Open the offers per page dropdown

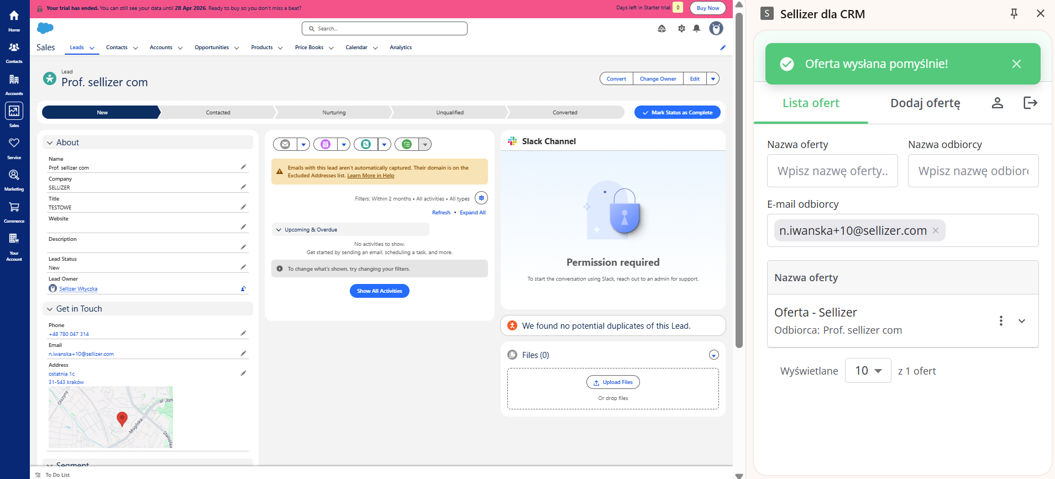pos(868,371)
